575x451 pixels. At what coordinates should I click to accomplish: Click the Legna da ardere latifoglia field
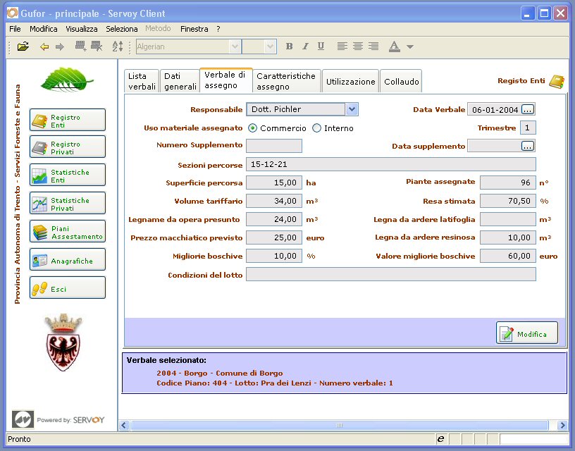click(x=508, y=219)
